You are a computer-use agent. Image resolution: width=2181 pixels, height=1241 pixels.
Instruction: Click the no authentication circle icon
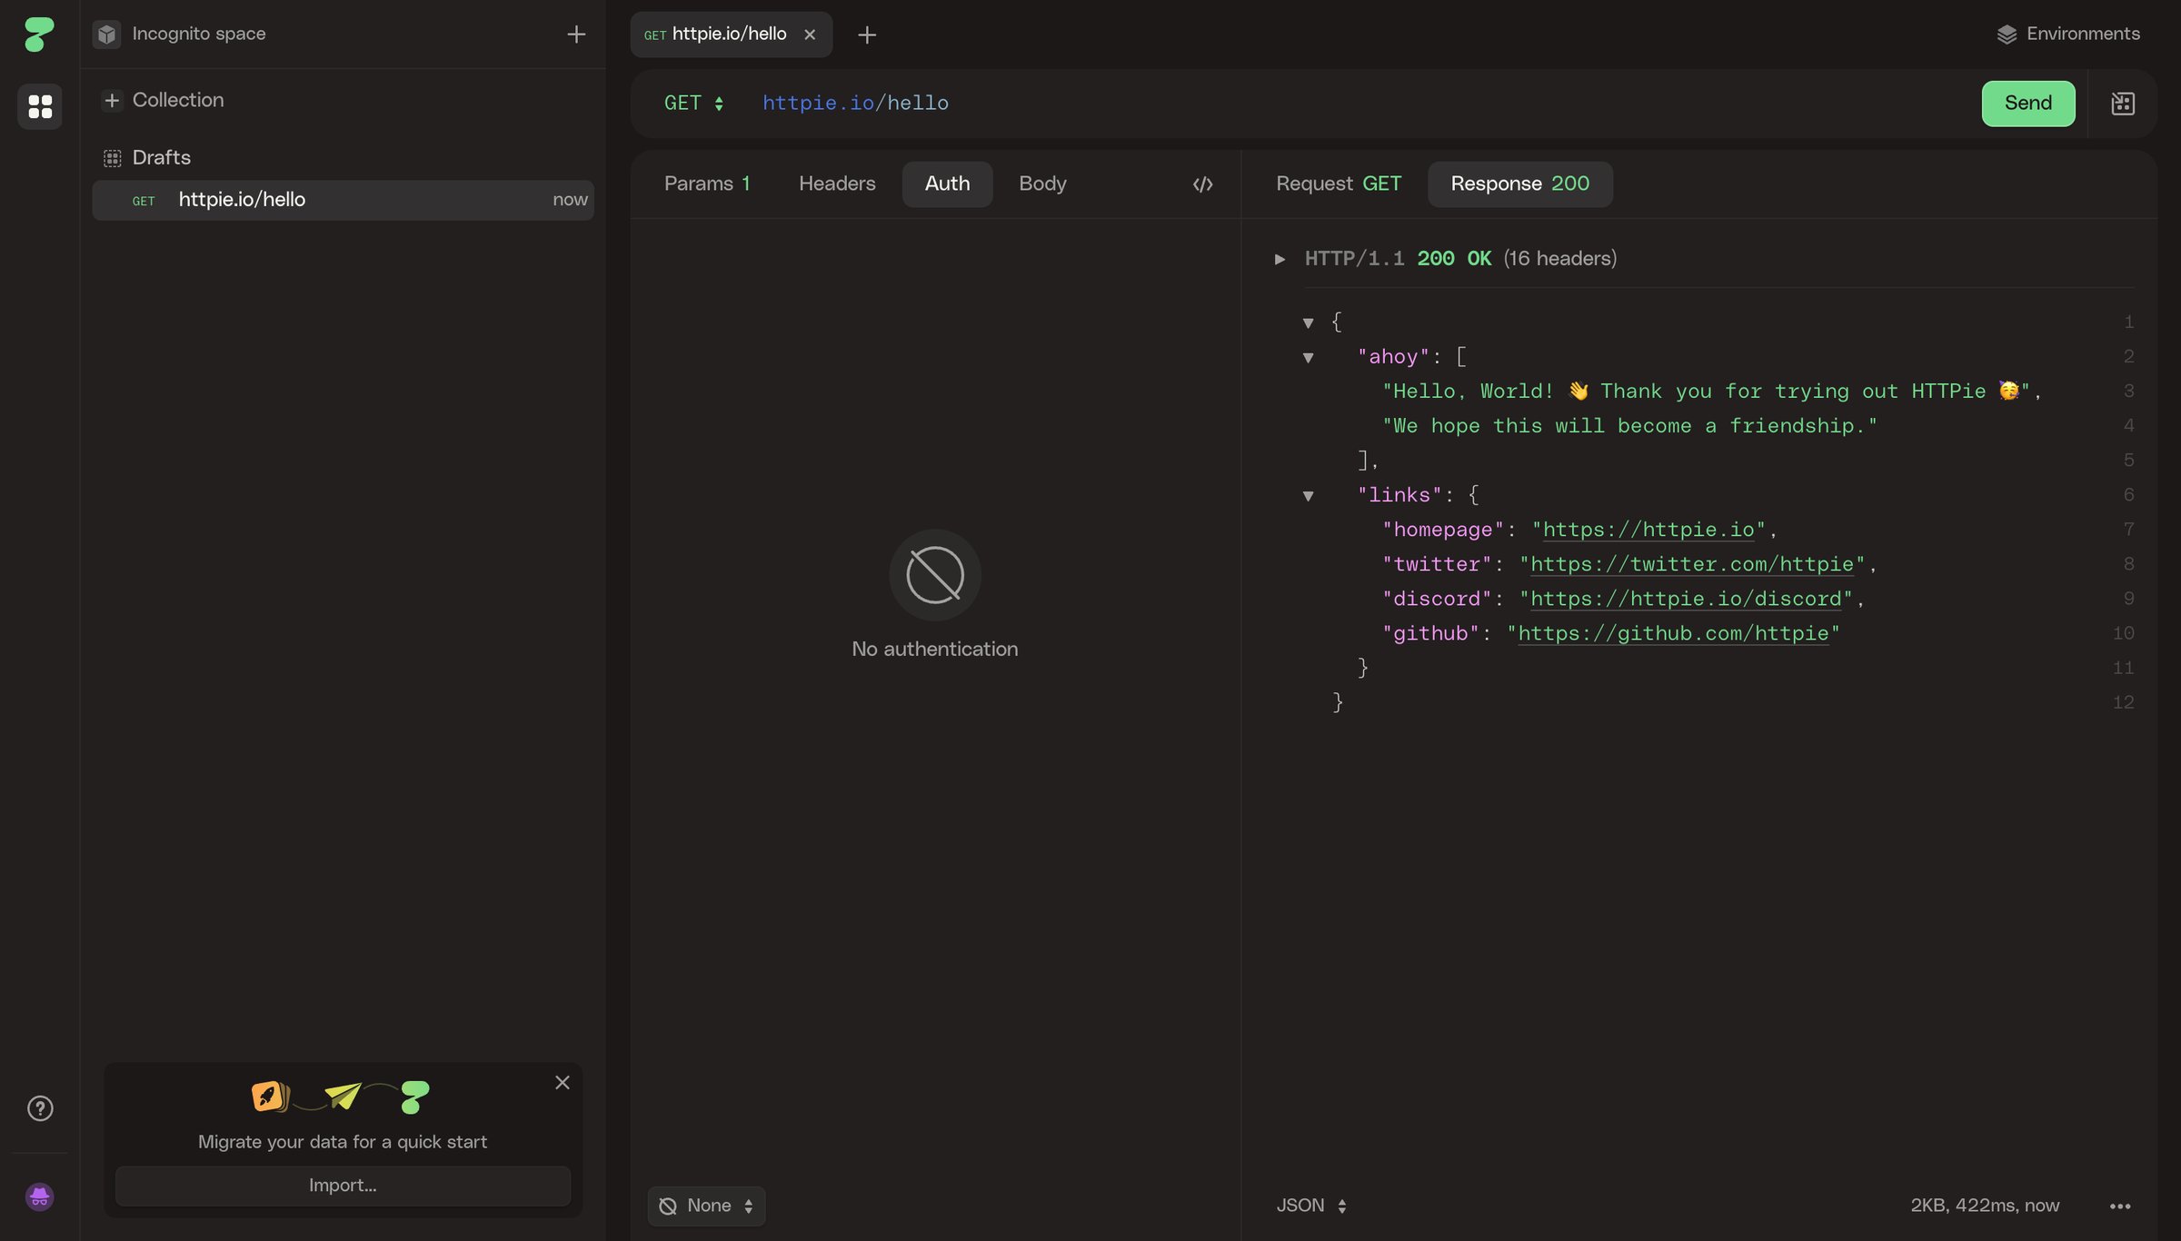tap(935, 574)
